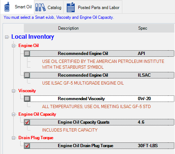The image size is (175, 154).
Task: Click the ALL TEMPERATURES viscosity note
Action: coord(96,107)
